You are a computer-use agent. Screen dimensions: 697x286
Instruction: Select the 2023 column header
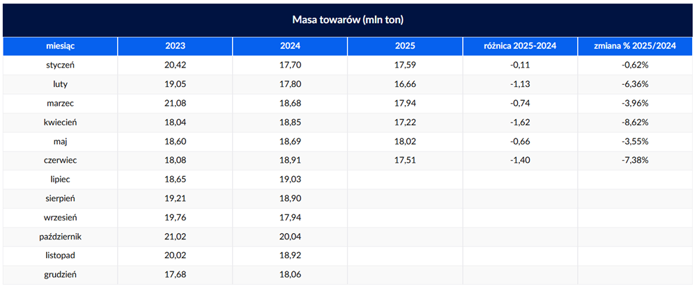[x=175, y=46]
